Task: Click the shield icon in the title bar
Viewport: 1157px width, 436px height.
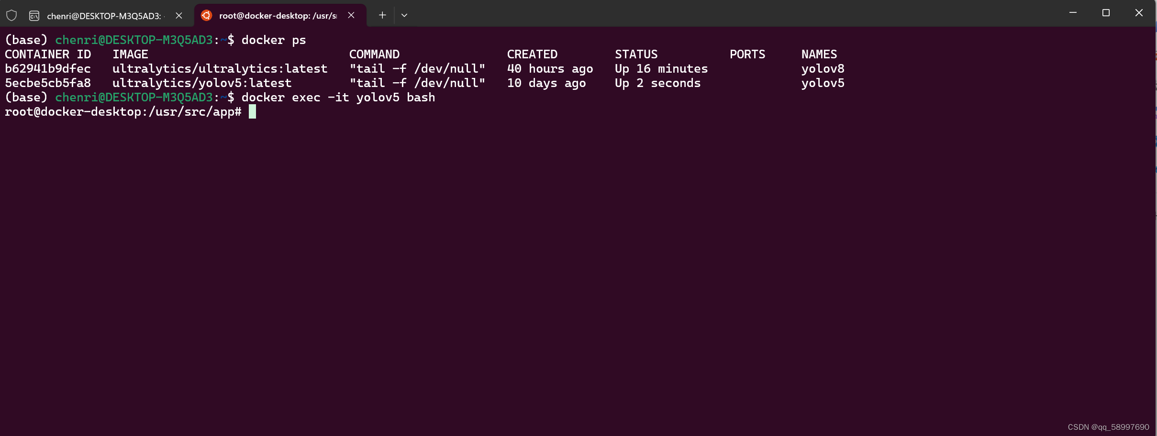Action: 11,15
